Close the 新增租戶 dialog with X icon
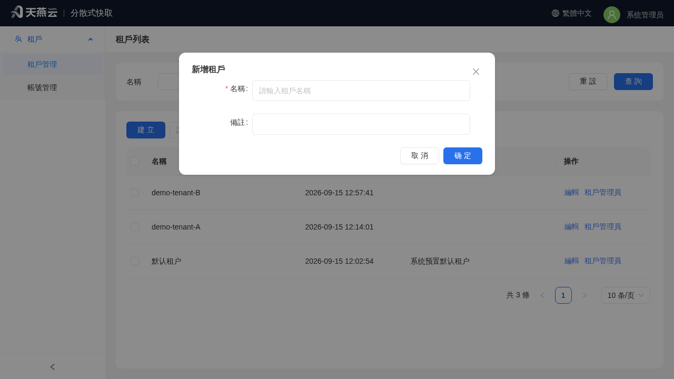This screenshot has height=379, width=674. 476,72
